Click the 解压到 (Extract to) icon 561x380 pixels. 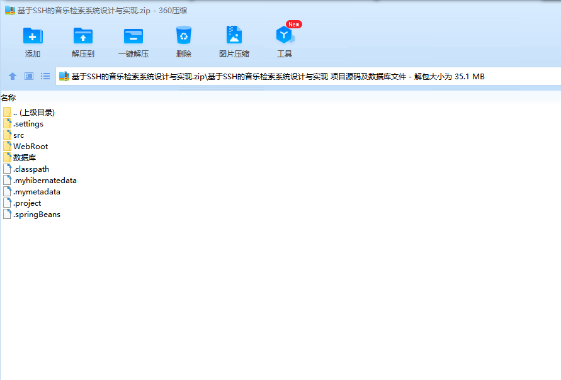point(83,36)
